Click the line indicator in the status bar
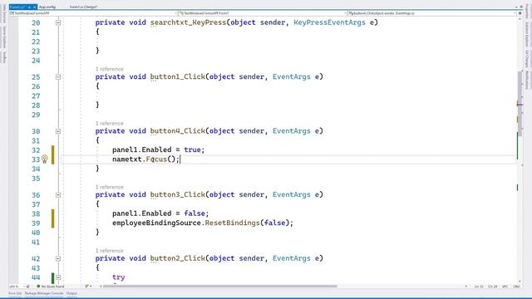Screen dimensions: 532x299 [479, 287]
